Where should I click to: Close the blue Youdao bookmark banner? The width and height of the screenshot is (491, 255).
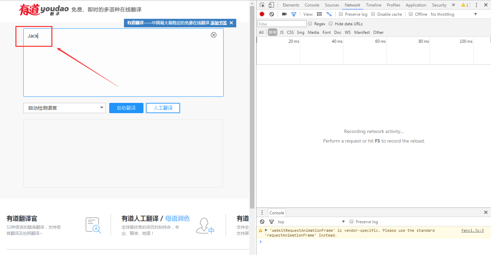pyautogui.click(x=231, y=23)
